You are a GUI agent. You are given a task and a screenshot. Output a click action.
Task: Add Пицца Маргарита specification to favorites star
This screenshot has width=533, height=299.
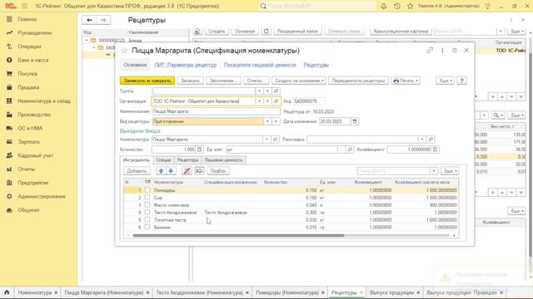pos(124,51)
